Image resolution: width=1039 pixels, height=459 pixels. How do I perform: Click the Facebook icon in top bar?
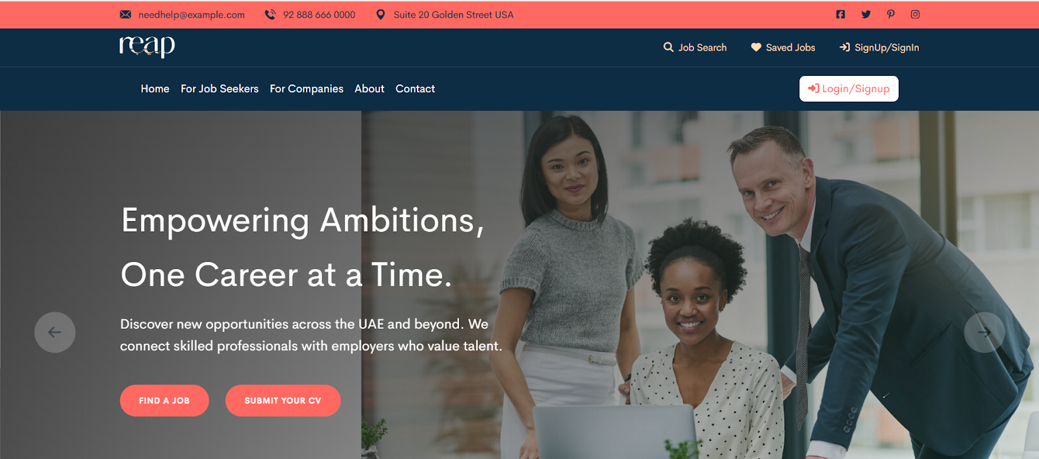[x=840, y=14]
